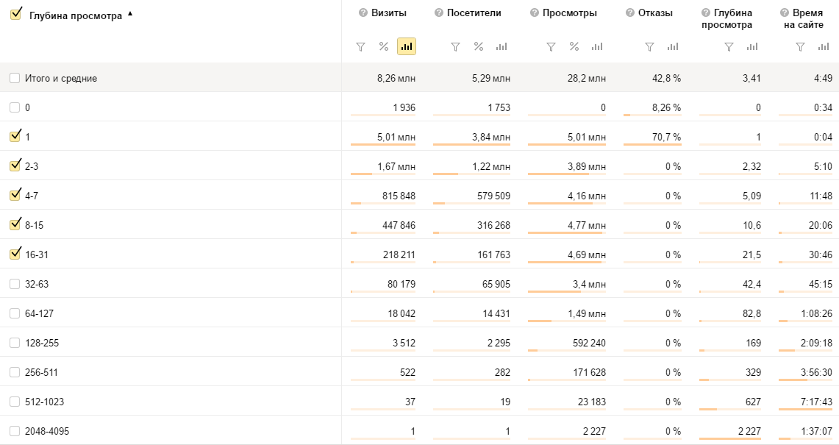This screenshot has width=839, height=445.
Task: Click percent icon under Просмотры column
Action: (574, 47)
